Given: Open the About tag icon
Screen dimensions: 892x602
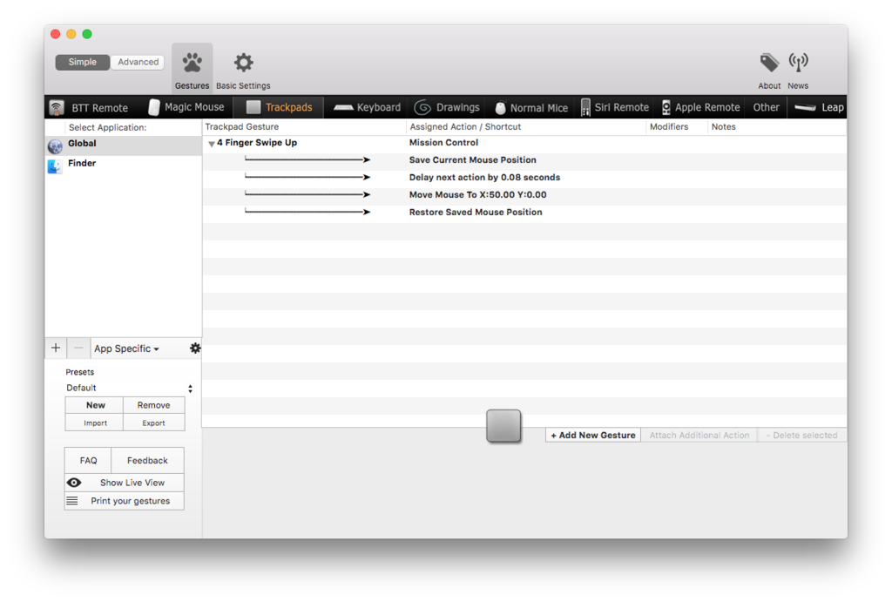Looking at the screenshot, I should (769, 63).
